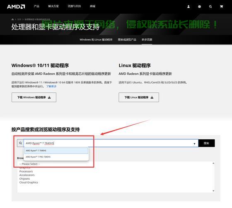Open the globe language selector icon

(x=199, y=7)
